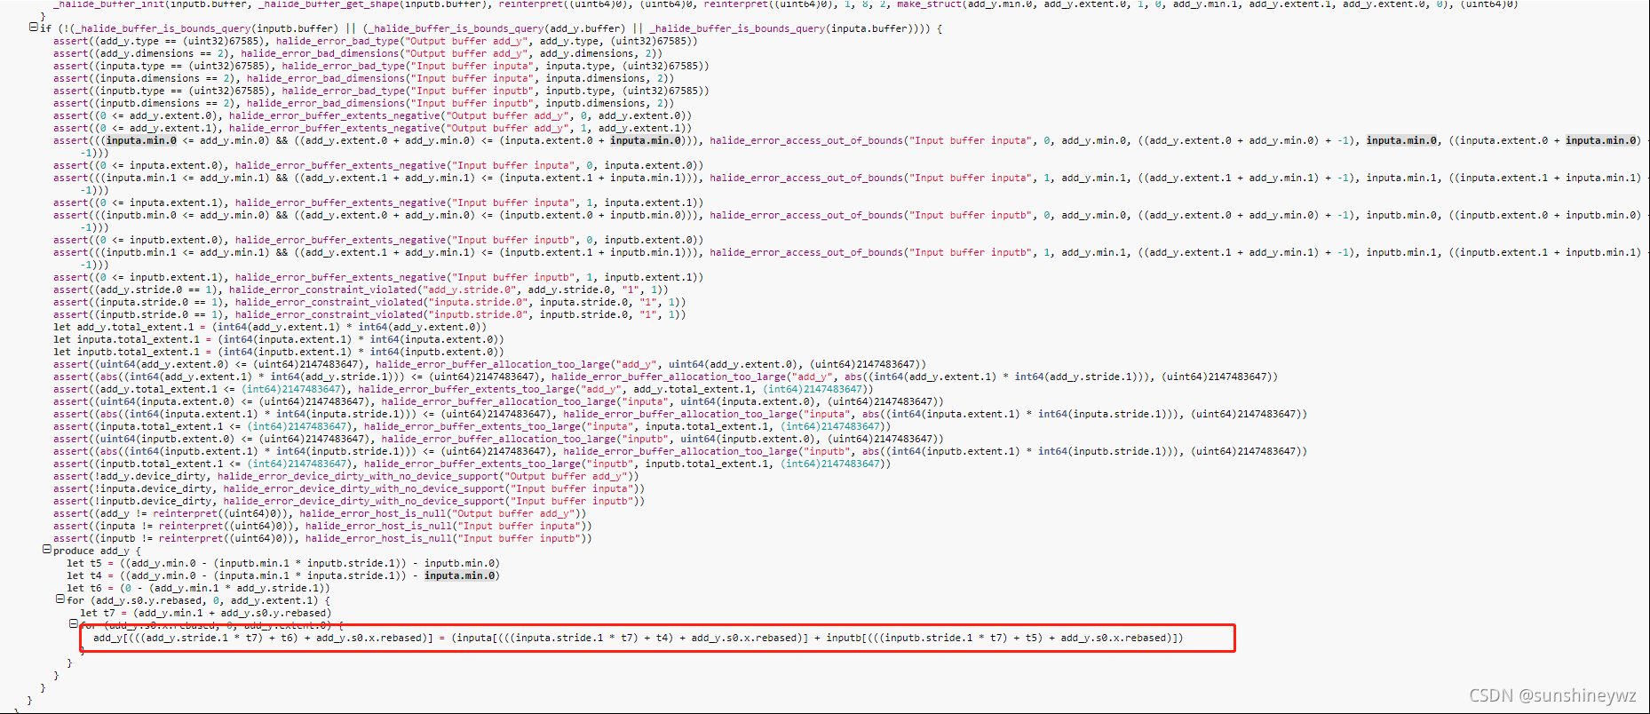Image resolution: width=1650 pixels, height=714 pixels.
Task: Click assert 'inputb != reinterpret' host null check
Action: tap(322, 538)
